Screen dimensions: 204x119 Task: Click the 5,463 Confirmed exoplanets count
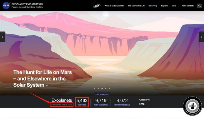pyautogui.click(x=82, y=102)
